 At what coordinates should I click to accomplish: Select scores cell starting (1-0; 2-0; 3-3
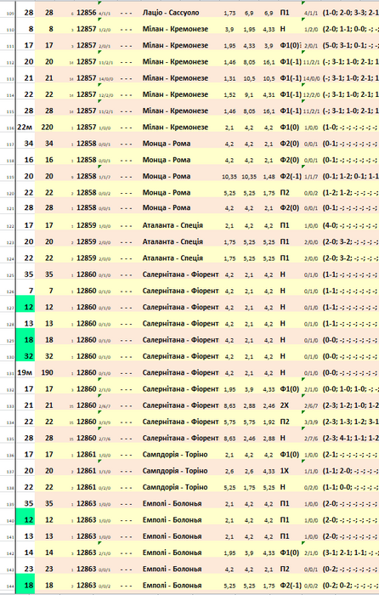[x=350, y=13]
